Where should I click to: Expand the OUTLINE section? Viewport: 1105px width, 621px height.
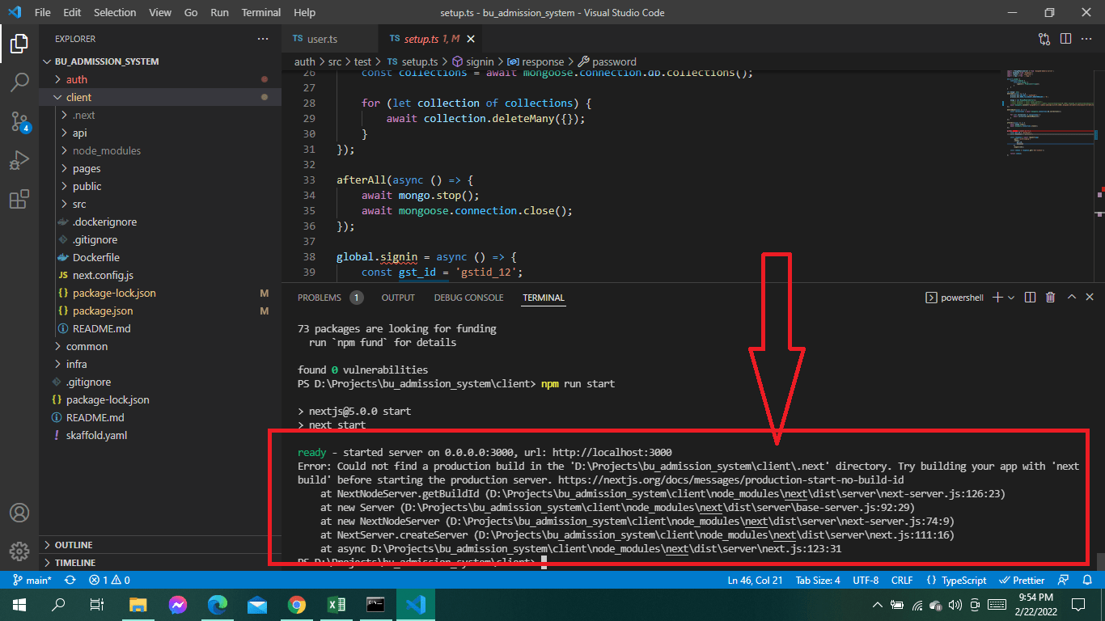tap(159, 545)
